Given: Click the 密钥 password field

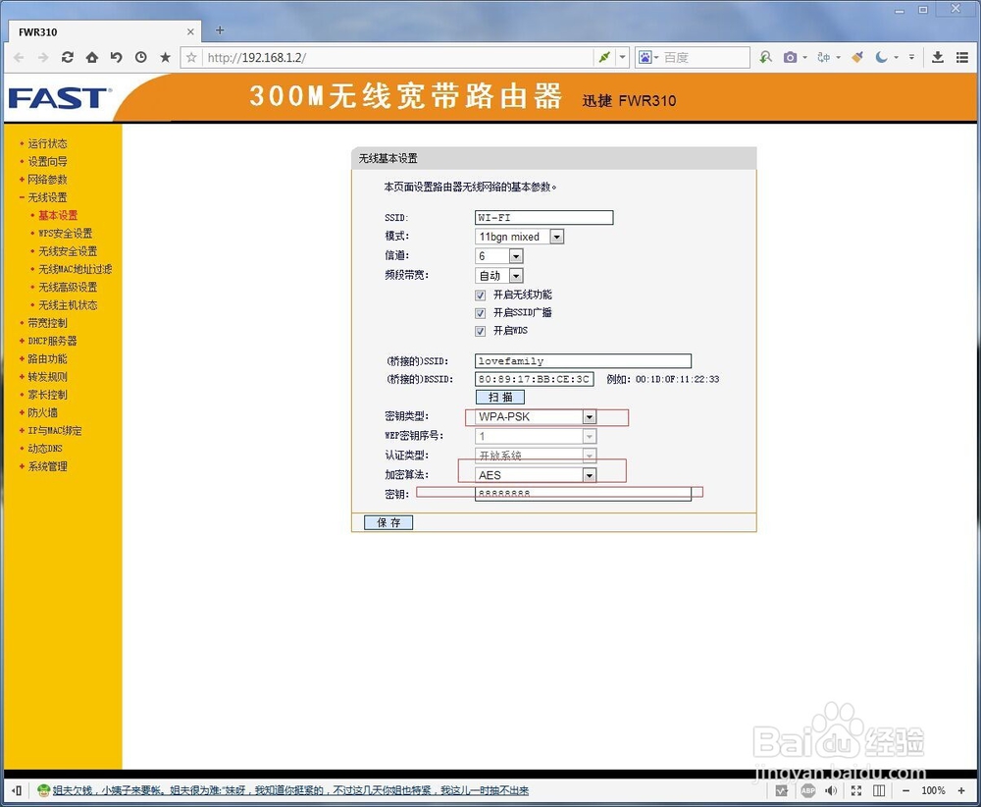Looking at the screenshot, I should [583, 494].
